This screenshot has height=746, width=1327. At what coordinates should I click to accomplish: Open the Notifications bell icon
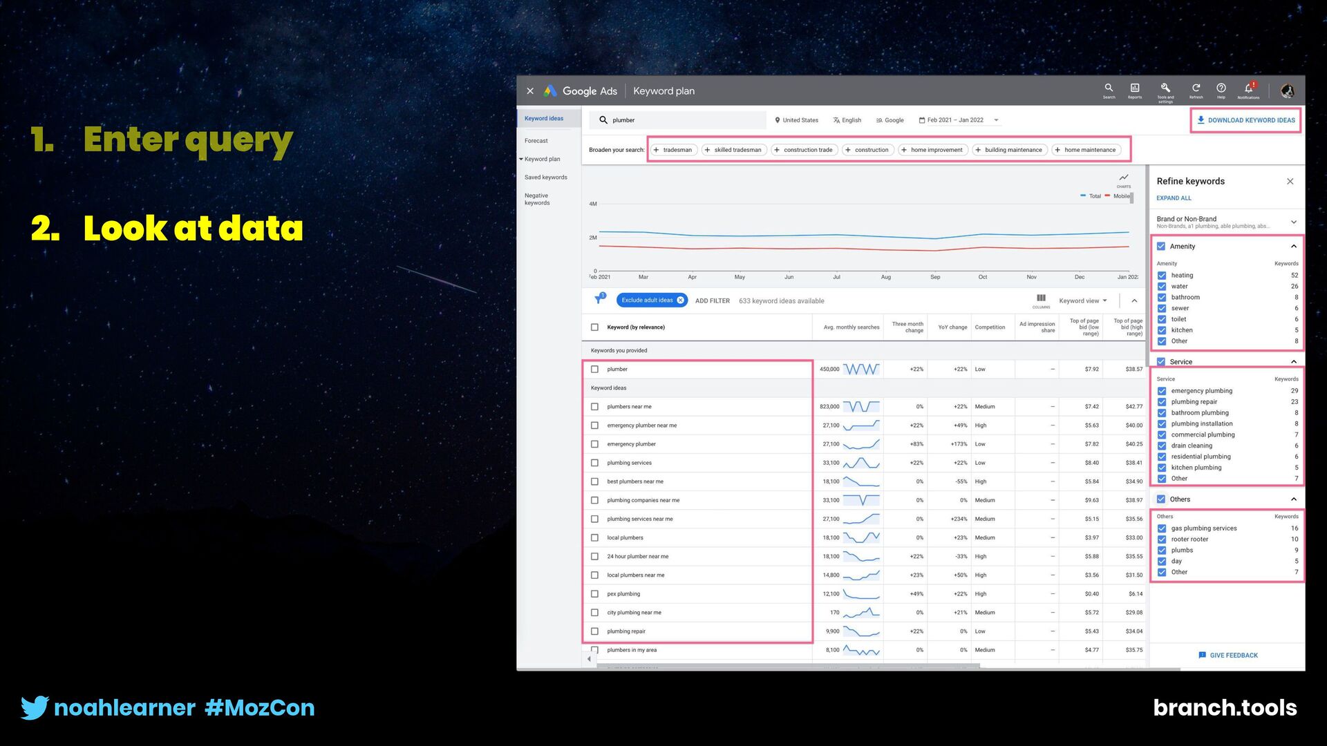pyautogui.click(x=1248, y=90)
